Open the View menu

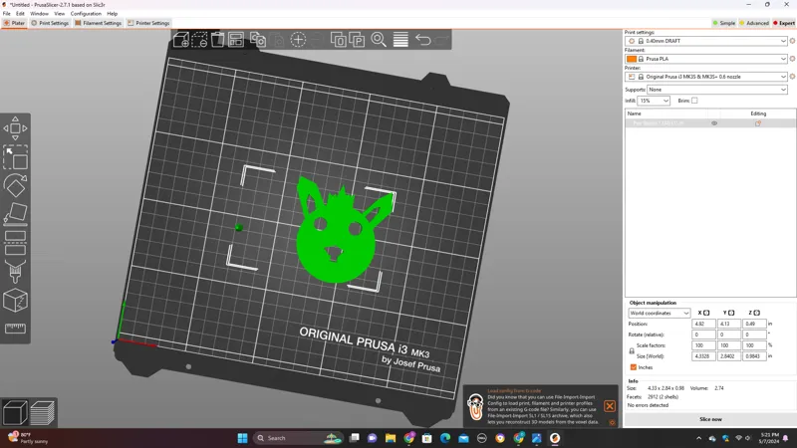[60, 14]
